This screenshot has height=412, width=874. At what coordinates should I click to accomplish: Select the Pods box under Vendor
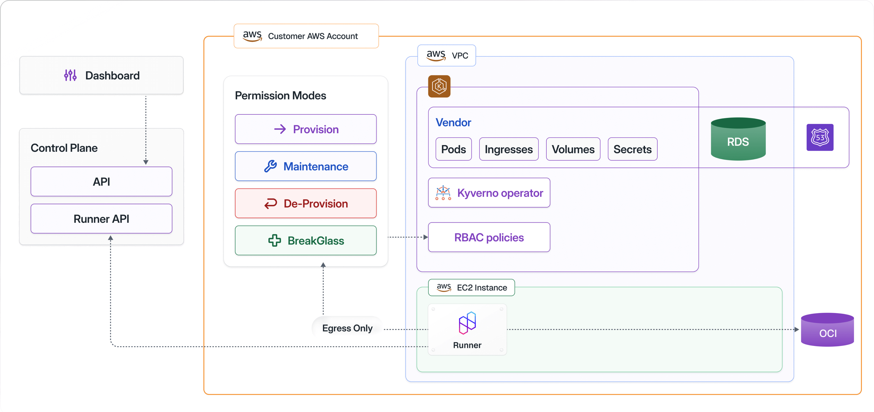(453, 149)
